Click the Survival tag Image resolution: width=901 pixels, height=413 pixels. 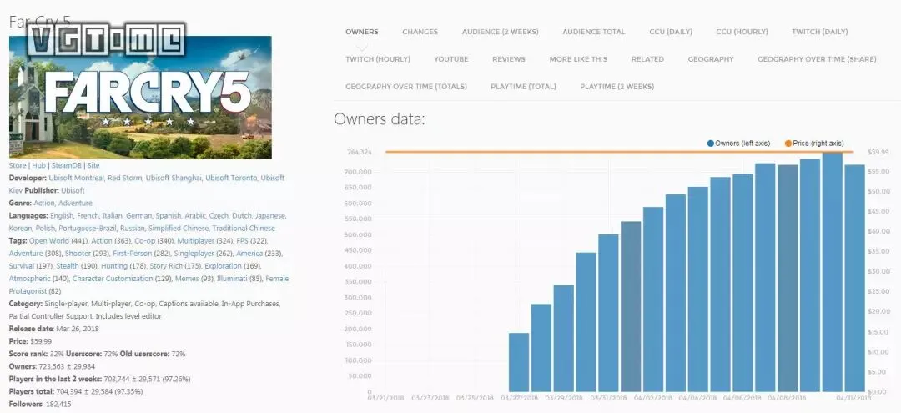point(21,266)
